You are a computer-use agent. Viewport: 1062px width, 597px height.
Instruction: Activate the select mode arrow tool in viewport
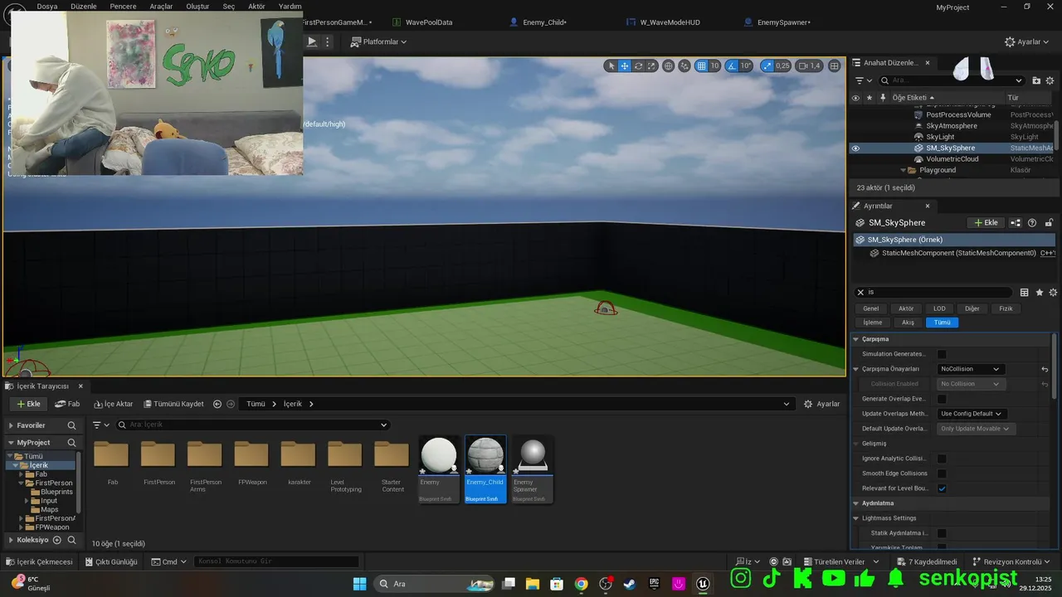pyautogui.click(x=611, y=66)
